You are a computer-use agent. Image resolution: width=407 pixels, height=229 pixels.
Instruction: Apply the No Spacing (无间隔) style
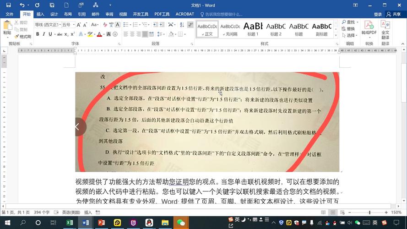point(230,29)
